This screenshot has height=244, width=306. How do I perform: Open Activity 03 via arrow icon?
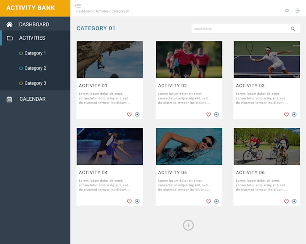click(x=294, y=114)
